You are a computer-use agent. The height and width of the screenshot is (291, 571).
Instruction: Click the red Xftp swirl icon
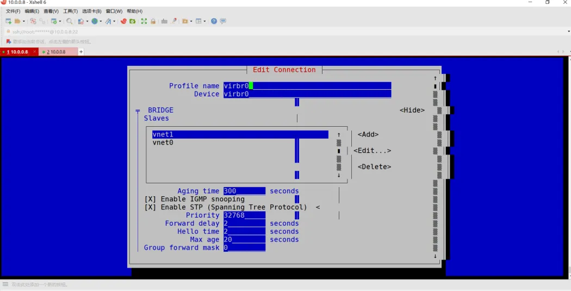pos(123,21)
